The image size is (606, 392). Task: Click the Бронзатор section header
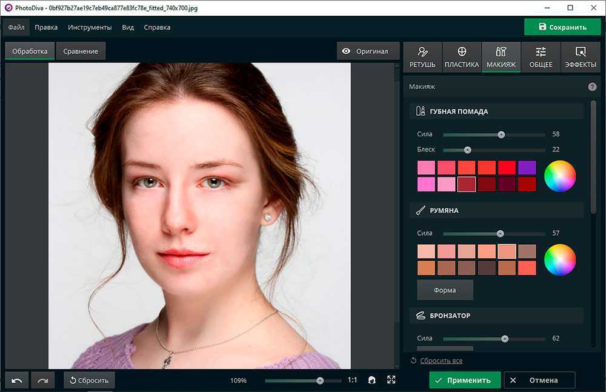pos(496,316)
